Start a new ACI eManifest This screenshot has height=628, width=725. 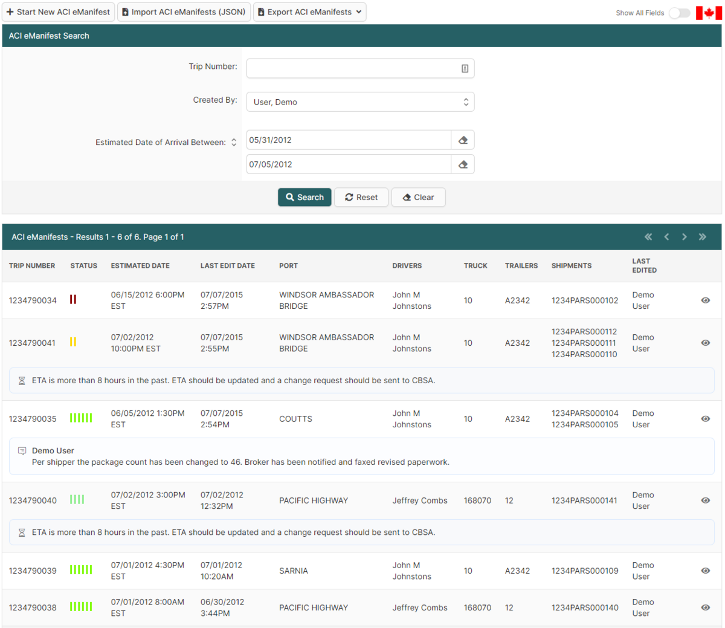(58, 11)
